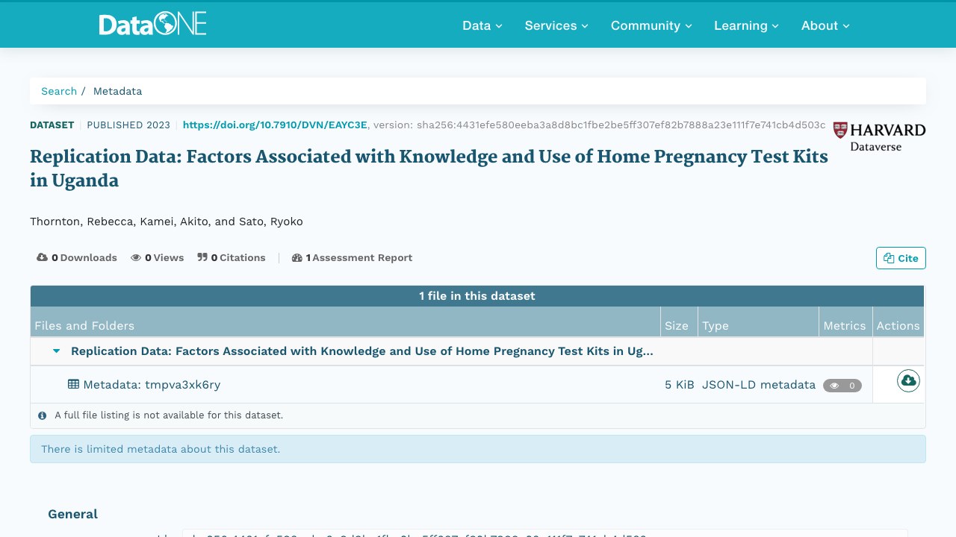Select the Replication Data folder row title
The width and height of the screenshot is (956, 537).
coord(361,351)
